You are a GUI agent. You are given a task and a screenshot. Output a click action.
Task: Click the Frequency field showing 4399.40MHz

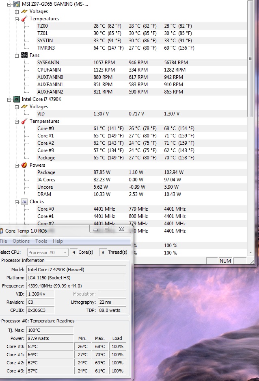(x=76, y=286)
